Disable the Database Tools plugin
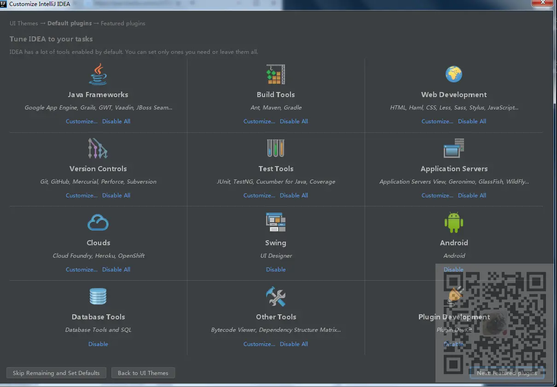Viewport: 557px width, 387px height. 98,344
